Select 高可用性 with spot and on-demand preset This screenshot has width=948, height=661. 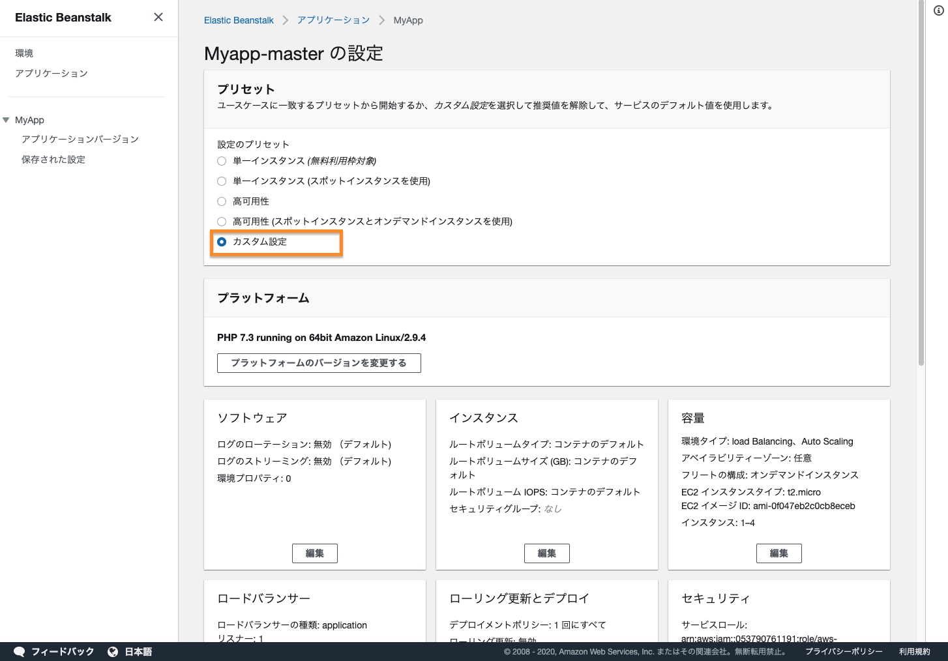tap(222, 222)
